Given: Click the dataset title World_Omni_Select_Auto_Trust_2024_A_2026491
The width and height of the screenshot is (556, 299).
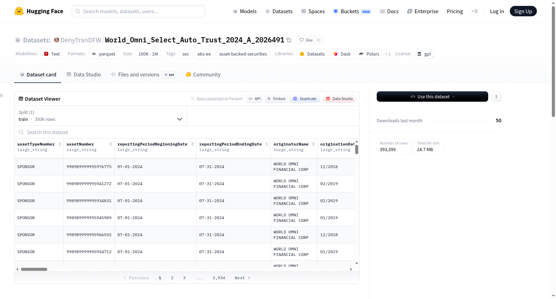Looking at the screenshot, I should pyautogui.click(x=195, y=40).
